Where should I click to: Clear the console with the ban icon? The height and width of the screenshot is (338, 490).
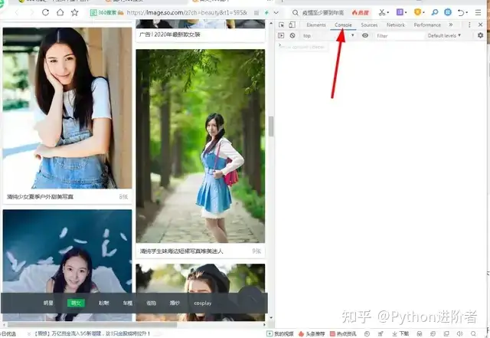[292, 35]
